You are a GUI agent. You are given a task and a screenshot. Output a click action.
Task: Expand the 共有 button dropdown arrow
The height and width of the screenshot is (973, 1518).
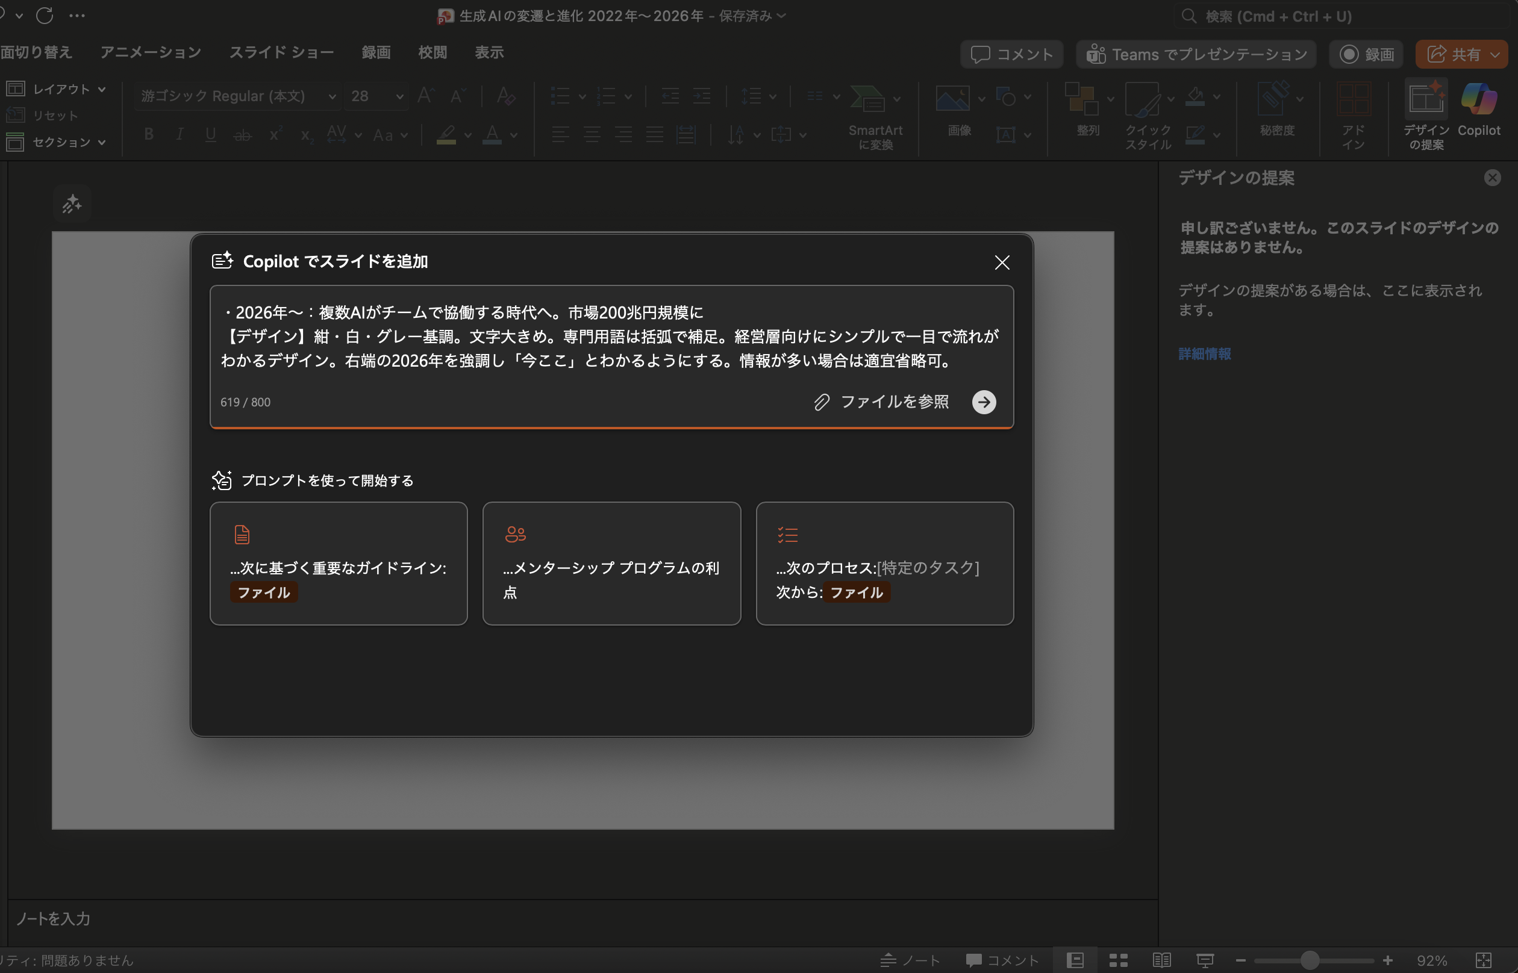pyautogui.click(x=1495, y=55)
